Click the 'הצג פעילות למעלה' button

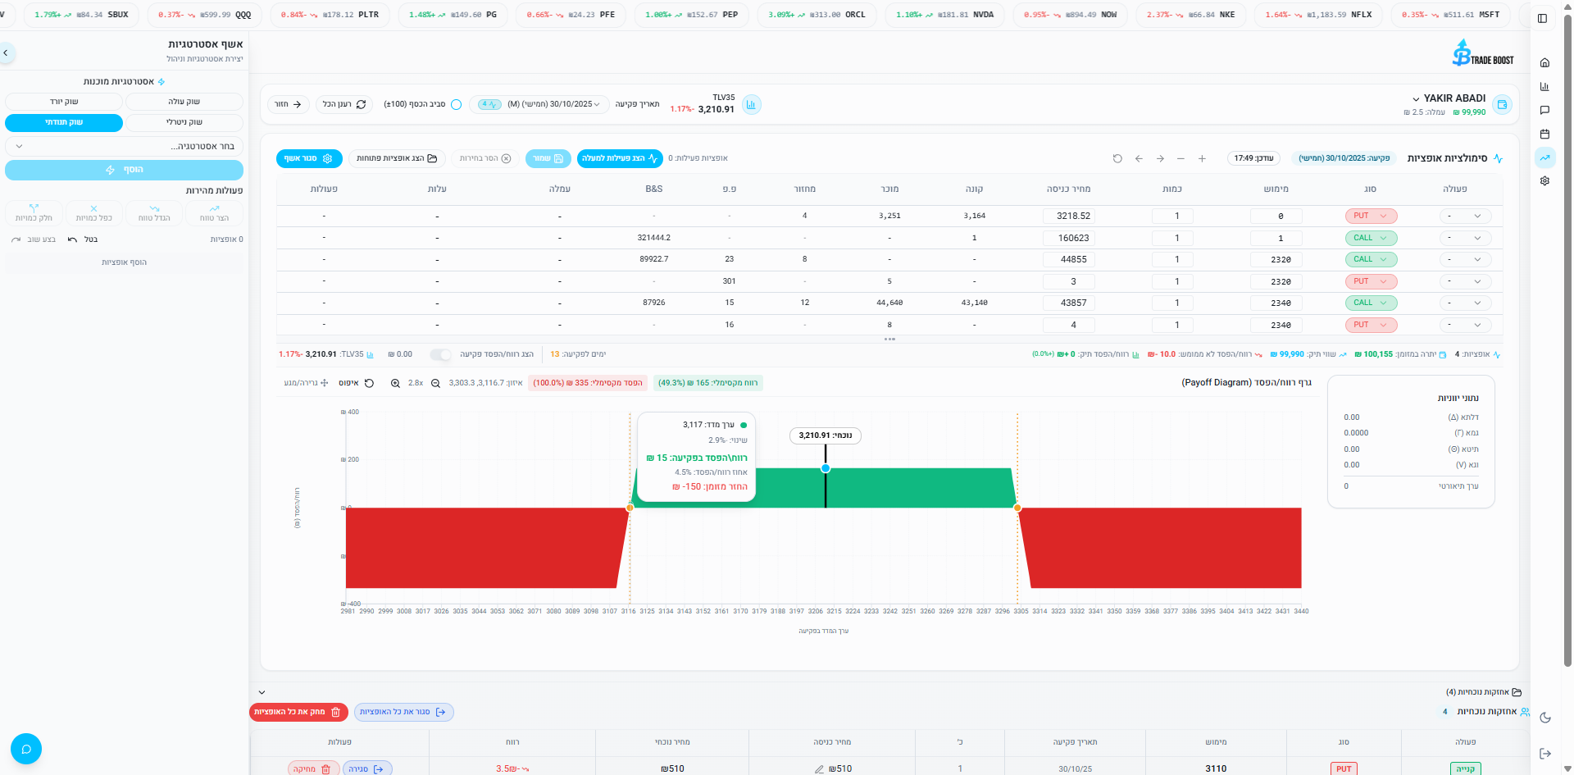(620, 158)
